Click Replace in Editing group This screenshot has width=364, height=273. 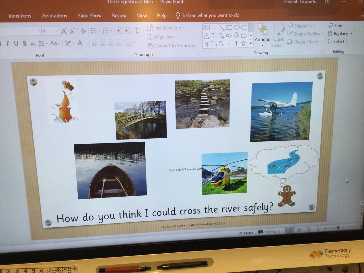pyautogui.click(x=340, y=34)
